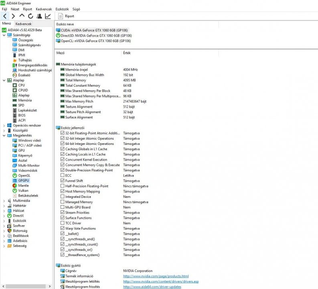Open the aida64.com driver-updates link
This screenshot has height=289, width=318.
(152, 287)
